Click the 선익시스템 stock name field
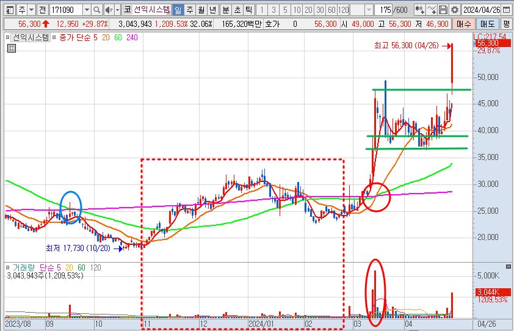The image size is (514, 331). (x=152, y=10)
